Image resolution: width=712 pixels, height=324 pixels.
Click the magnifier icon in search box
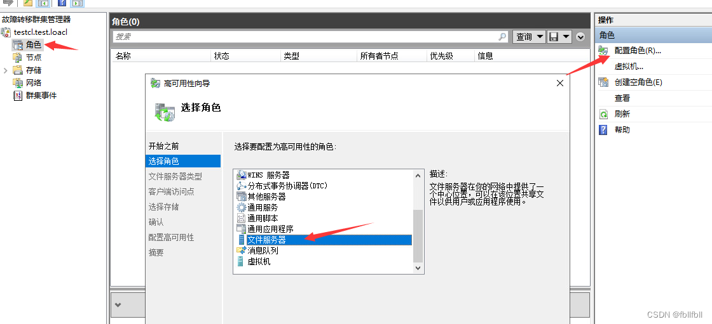(x=502, y=37)
